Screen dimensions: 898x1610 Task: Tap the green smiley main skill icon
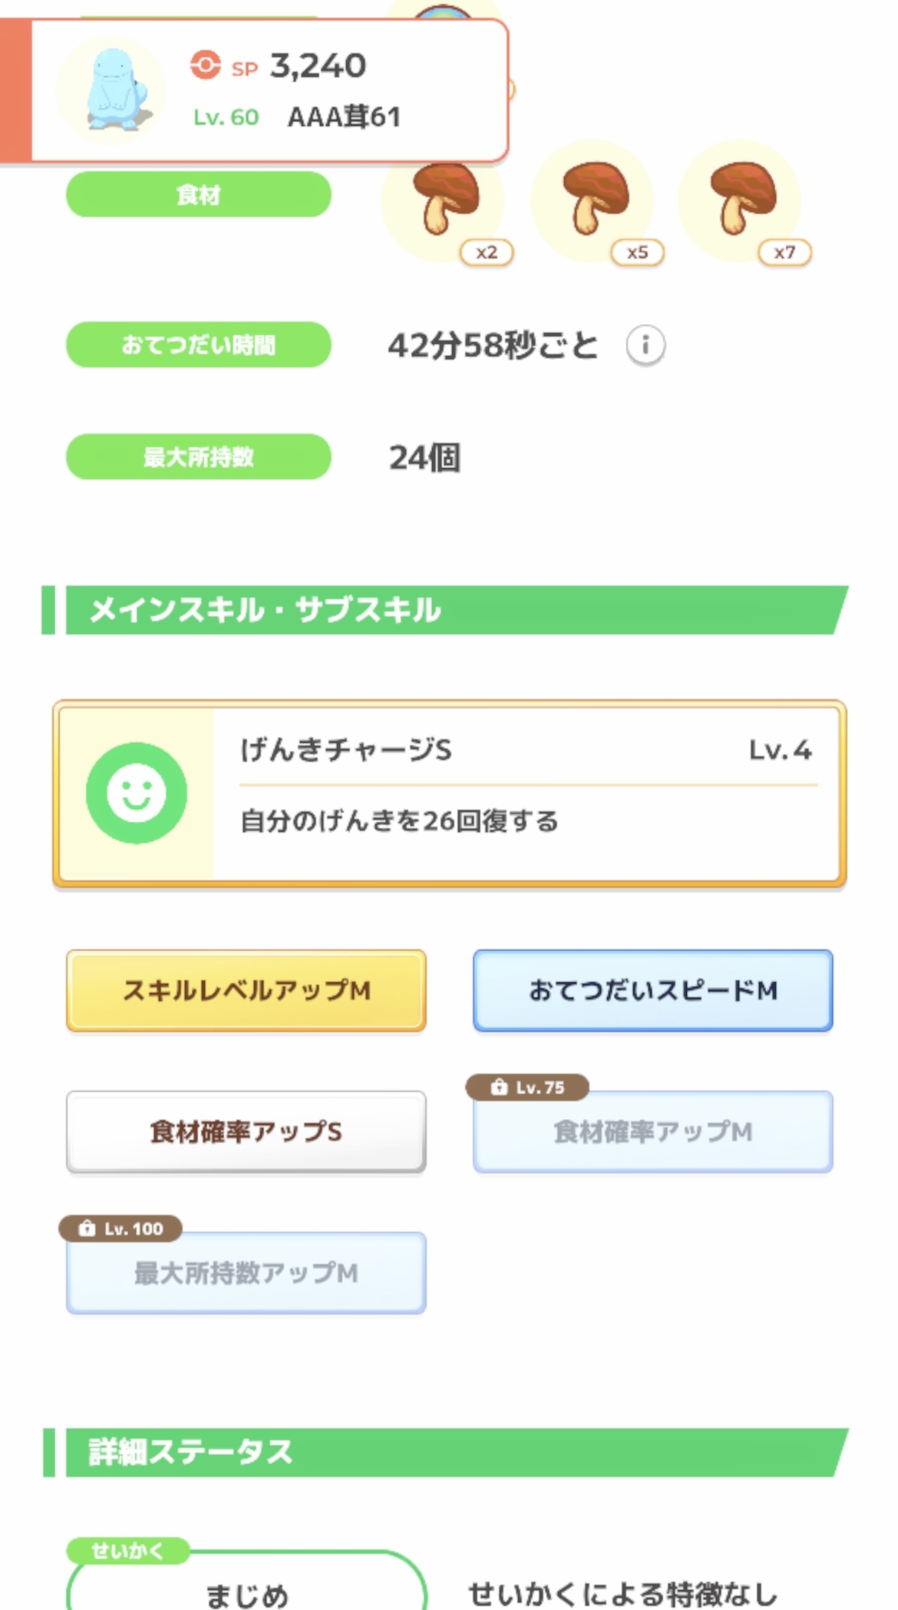tap(137, 793)
